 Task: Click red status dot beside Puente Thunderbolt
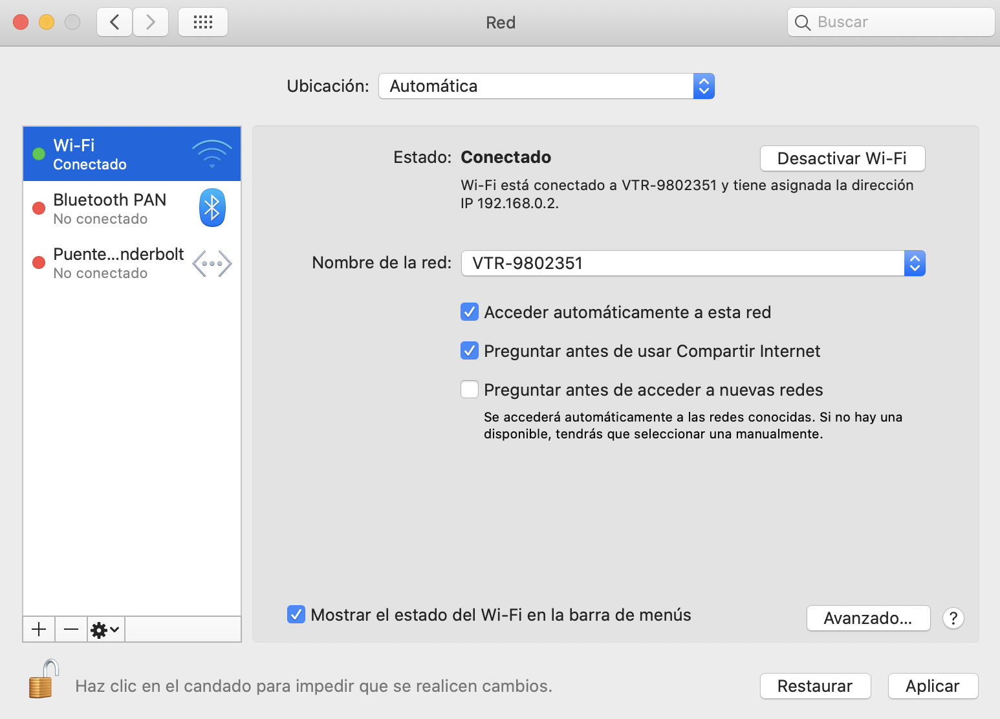point(39,263)
